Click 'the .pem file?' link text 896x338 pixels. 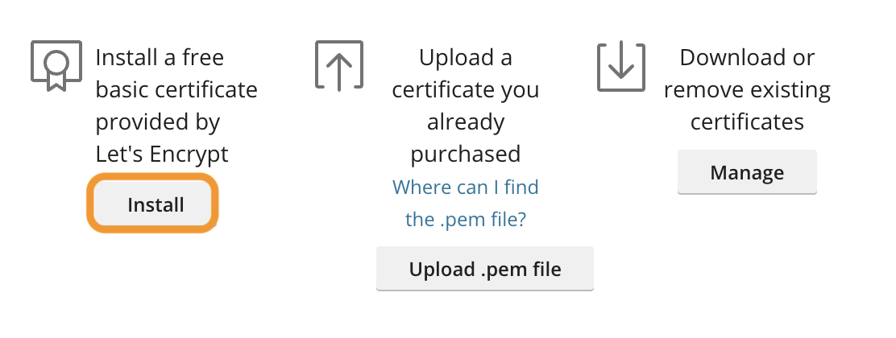[466, 219]
